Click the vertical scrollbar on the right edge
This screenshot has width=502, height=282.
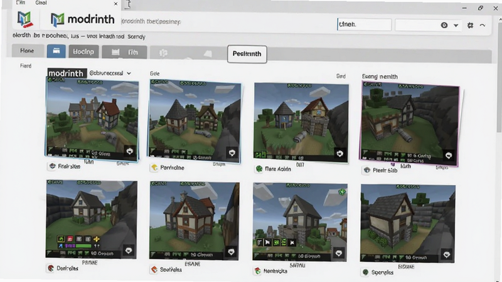pos(499,76)
